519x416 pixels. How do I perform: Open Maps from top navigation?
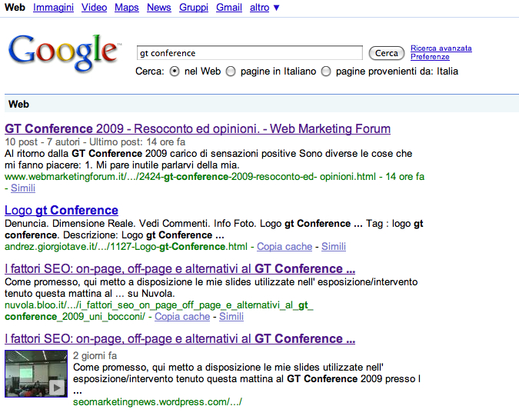tap(126, 7)
